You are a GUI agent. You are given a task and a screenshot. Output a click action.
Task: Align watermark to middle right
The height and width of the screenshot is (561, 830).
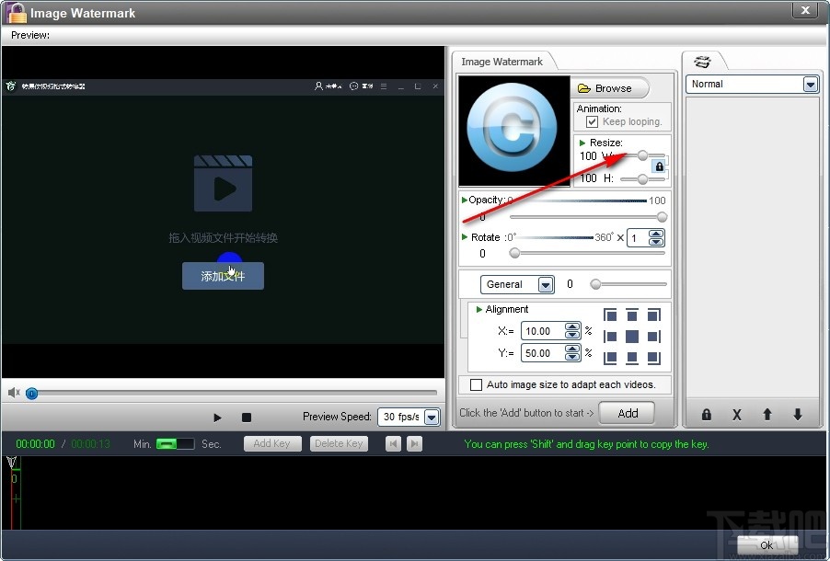click(653, 337)
